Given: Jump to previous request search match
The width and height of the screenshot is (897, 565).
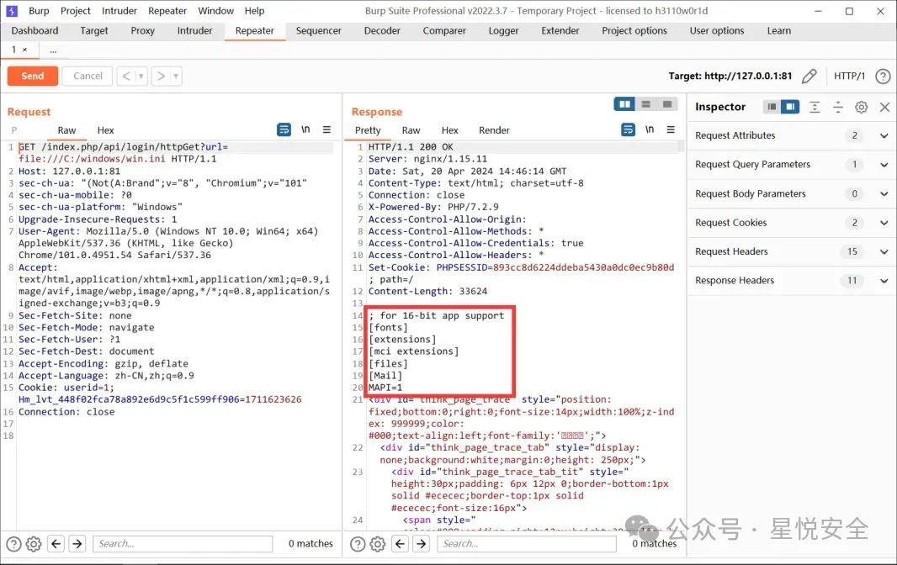Looking at the screenshot, I should [56, 544].
